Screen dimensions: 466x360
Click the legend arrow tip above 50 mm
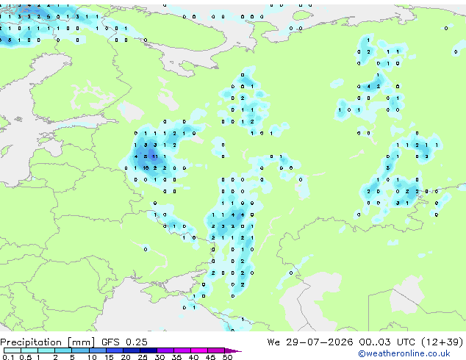[233, 350]
